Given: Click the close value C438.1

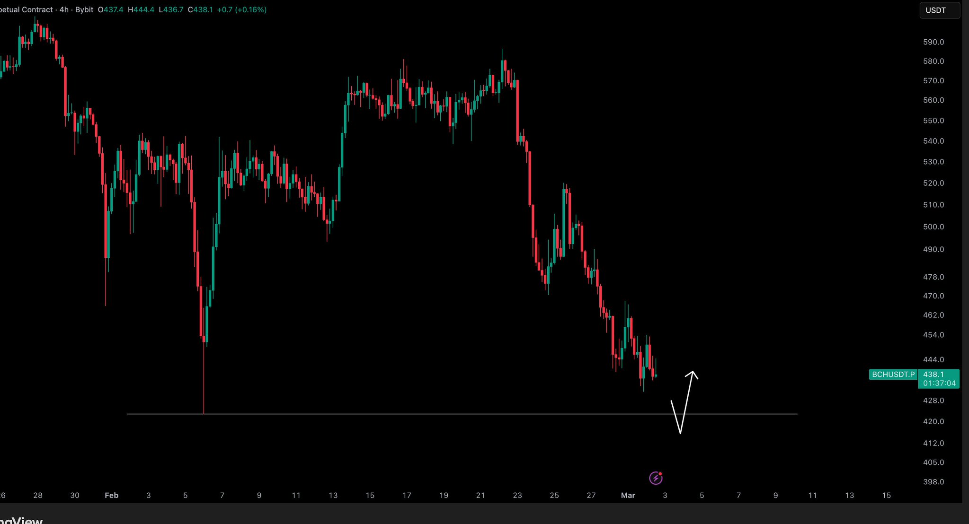Looking at the screenshot, I should (x=200, y=9).
